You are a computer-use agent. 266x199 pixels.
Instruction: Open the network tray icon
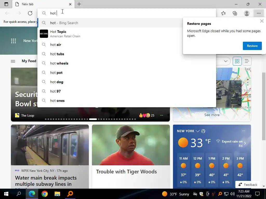[226, 194]
